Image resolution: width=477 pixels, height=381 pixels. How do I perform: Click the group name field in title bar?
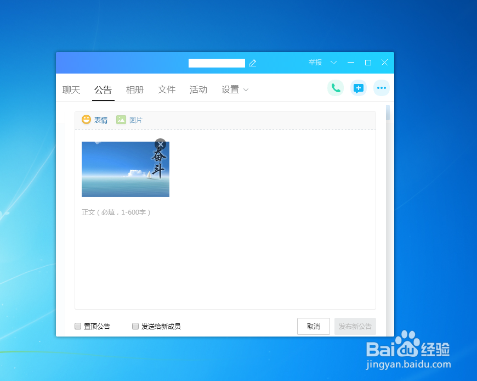point(217,63)
